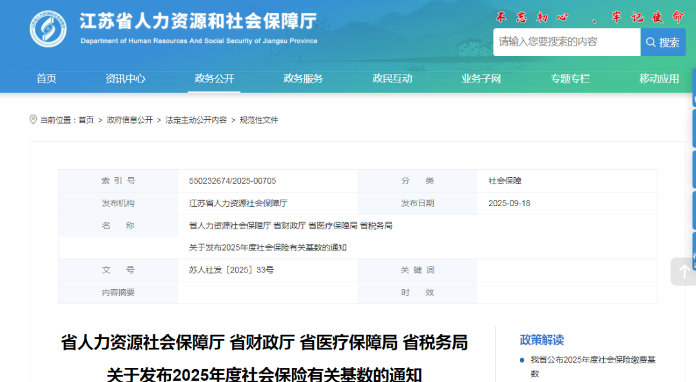This screenshot has width=696, height=382.
Task: Click the magnifier icon inside search button
Action: pyautogui.click(x=651, y=42)
